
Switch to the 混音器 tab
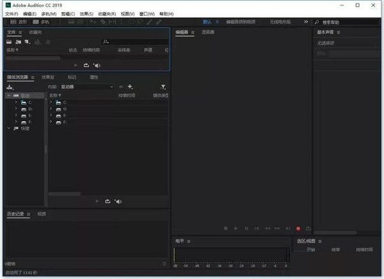208,32
